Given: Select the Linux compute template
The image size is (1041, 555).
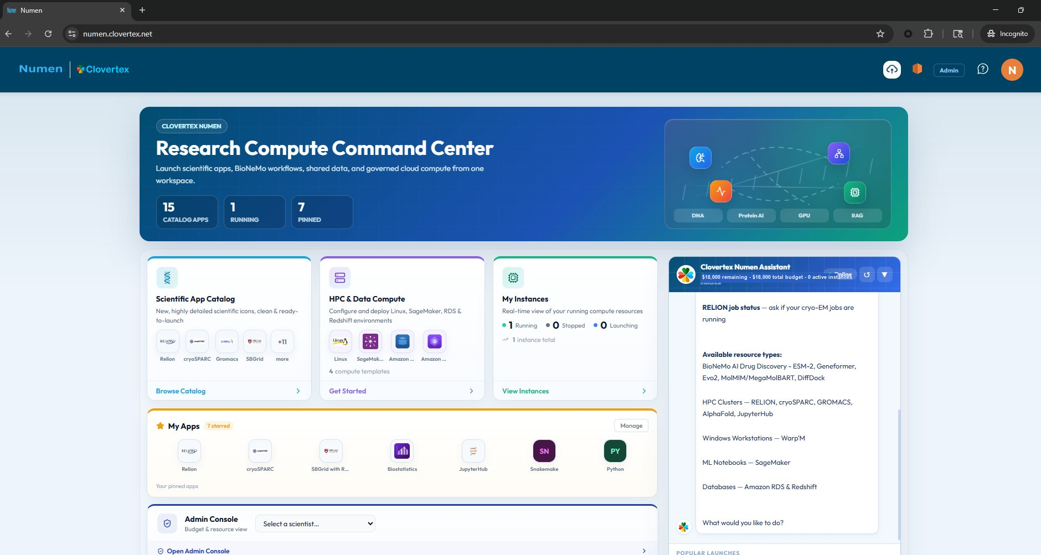Looking at the screenshot, I should point(341,341).
